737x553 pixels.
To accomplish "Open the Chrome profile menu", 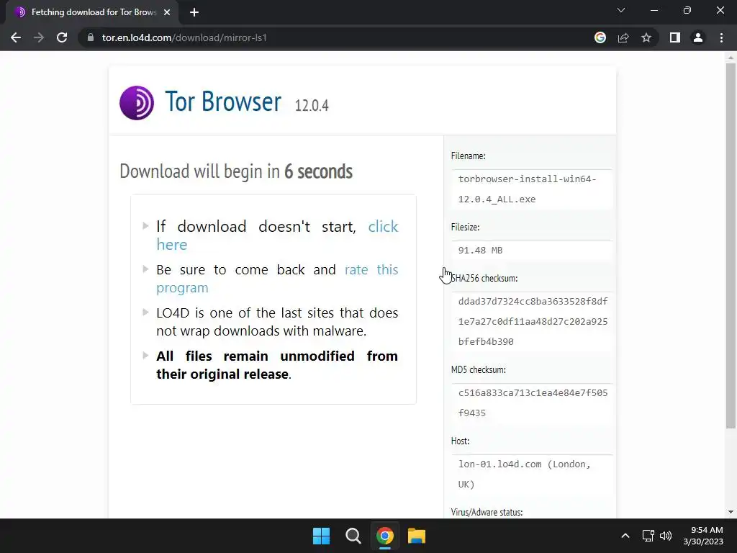I will click(x=698, y=37).
